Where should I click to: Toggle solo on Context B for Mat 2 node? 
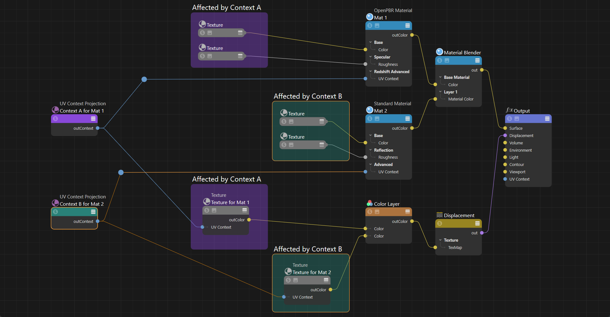(56, 212)
